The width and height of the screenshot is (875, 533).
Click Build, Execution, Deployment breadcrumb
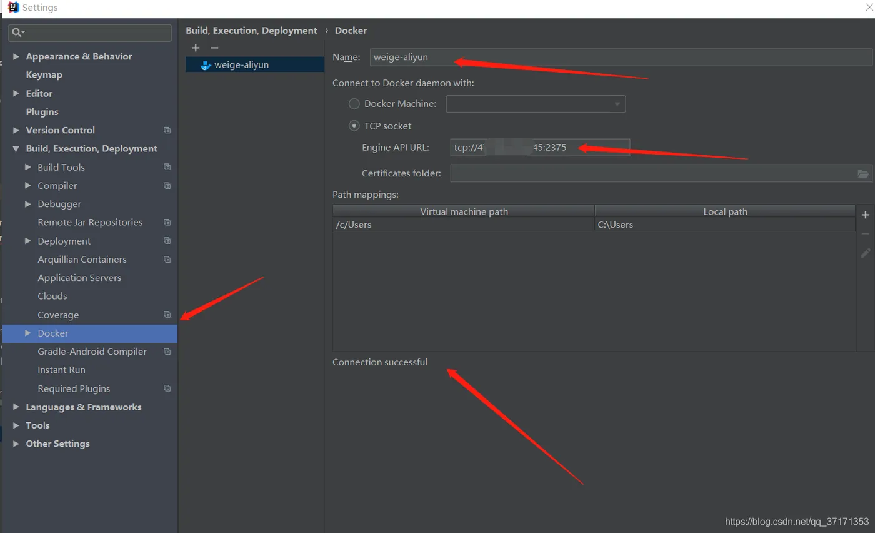[251, 31]
